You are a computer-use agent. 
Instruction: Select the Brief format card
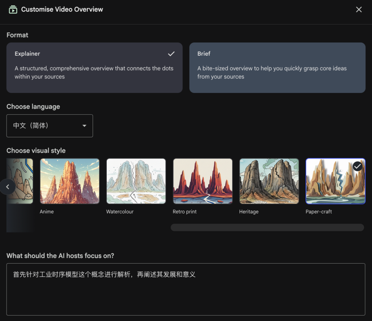tap(277, 68)
